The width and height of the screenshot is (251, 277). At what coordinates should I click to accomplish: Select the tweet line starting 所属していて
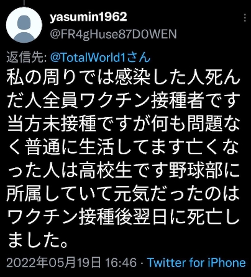coord(123,194)
